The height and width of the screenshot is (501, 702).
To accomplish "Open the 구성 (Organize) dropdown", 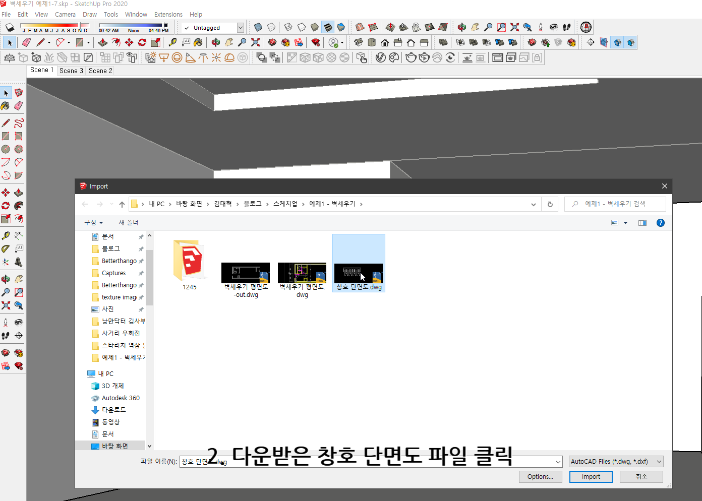I will coord(93,222).
